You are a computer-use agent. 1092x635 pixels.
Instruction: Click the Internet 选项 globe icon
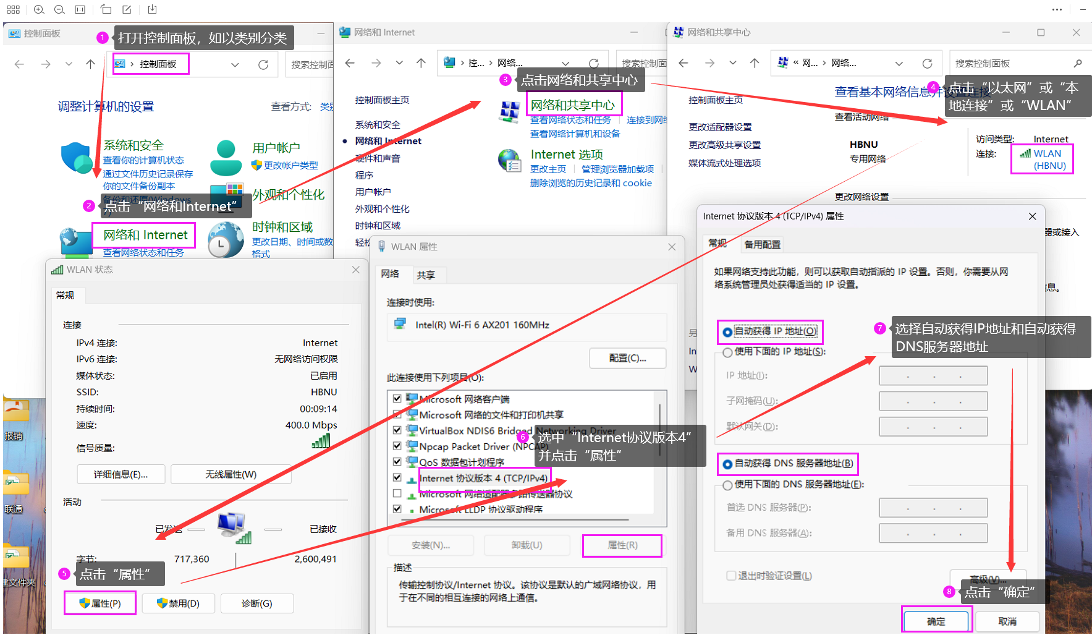pos(510,161)
